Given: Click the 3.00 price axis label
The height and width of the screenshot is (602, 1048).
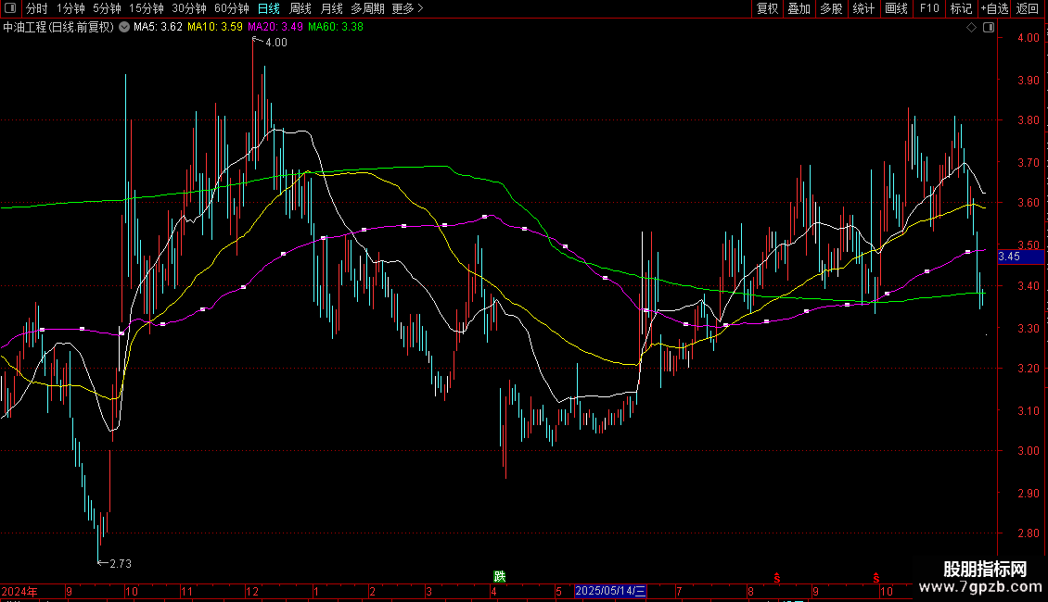Looking at the screenshot, I should [x=1028, y=451].
